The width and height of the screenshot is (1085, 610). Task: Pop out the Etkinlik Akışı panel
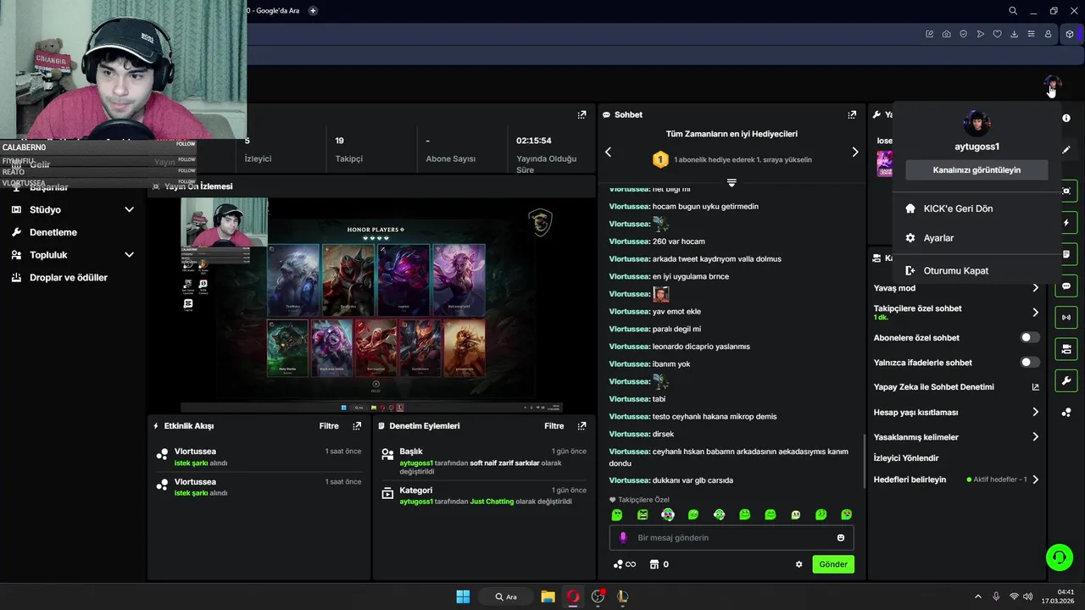pyautogui.click(x=357, y=426)
